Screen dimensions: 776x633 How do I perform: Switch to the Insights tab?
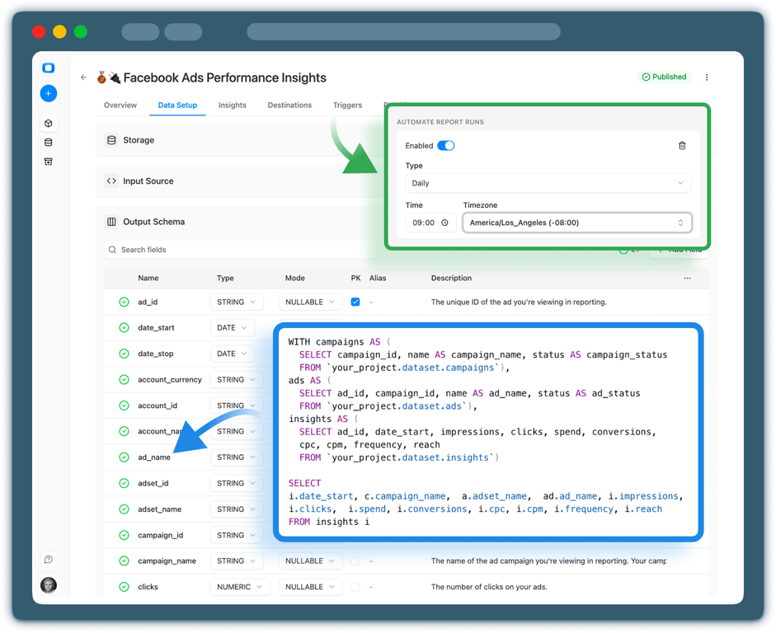click(232, 105)
